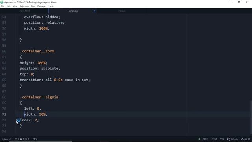252x142 pixels.
Task: Click cursor position 71:5 in status bar
Action: coord(35,139)
